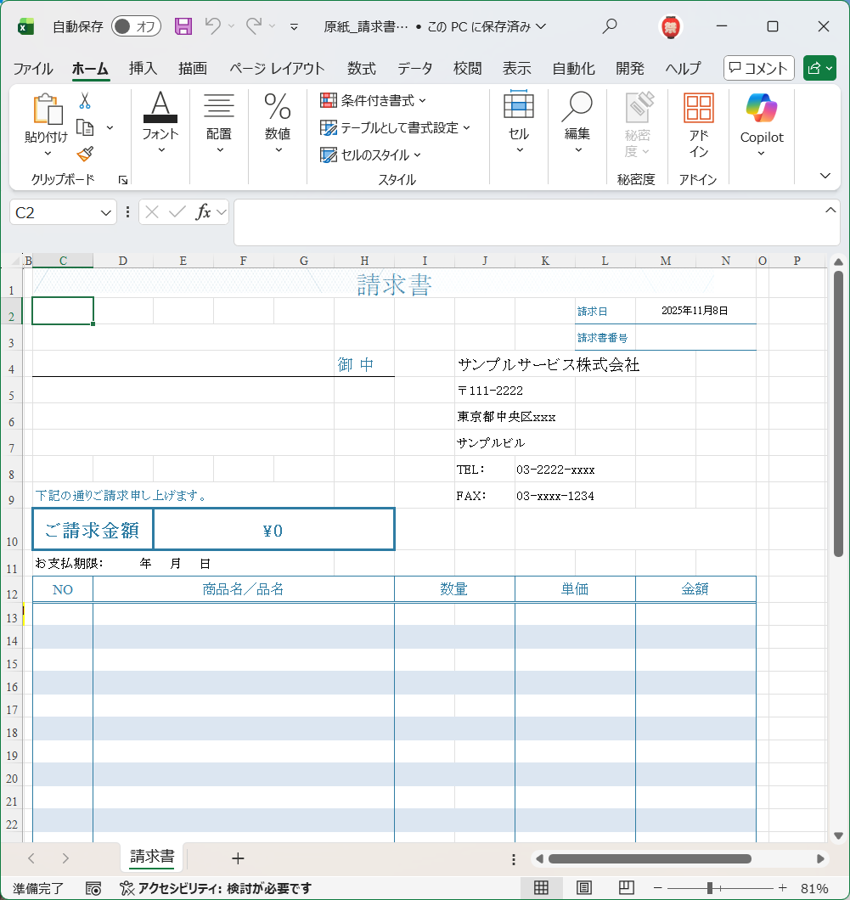Viewport: 850px width, 900px height.
Task: Click the Save icon in quick access toolbar
Action: coord(183,26)
